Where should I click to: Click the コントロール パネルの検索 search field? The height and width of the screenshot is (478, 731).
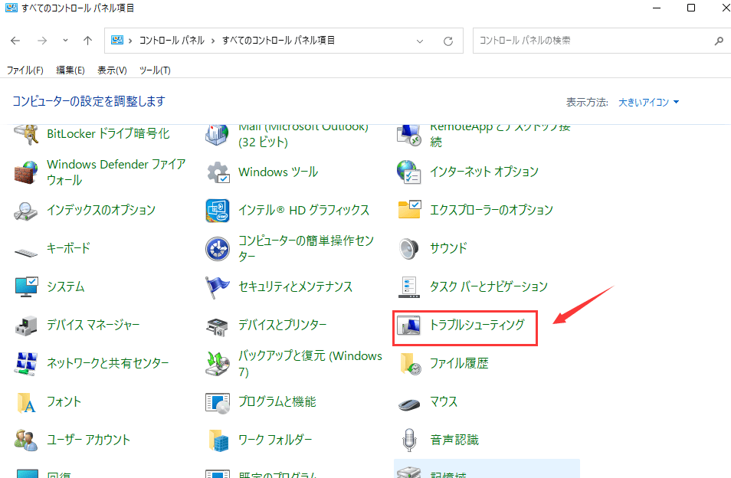point(594,41)
